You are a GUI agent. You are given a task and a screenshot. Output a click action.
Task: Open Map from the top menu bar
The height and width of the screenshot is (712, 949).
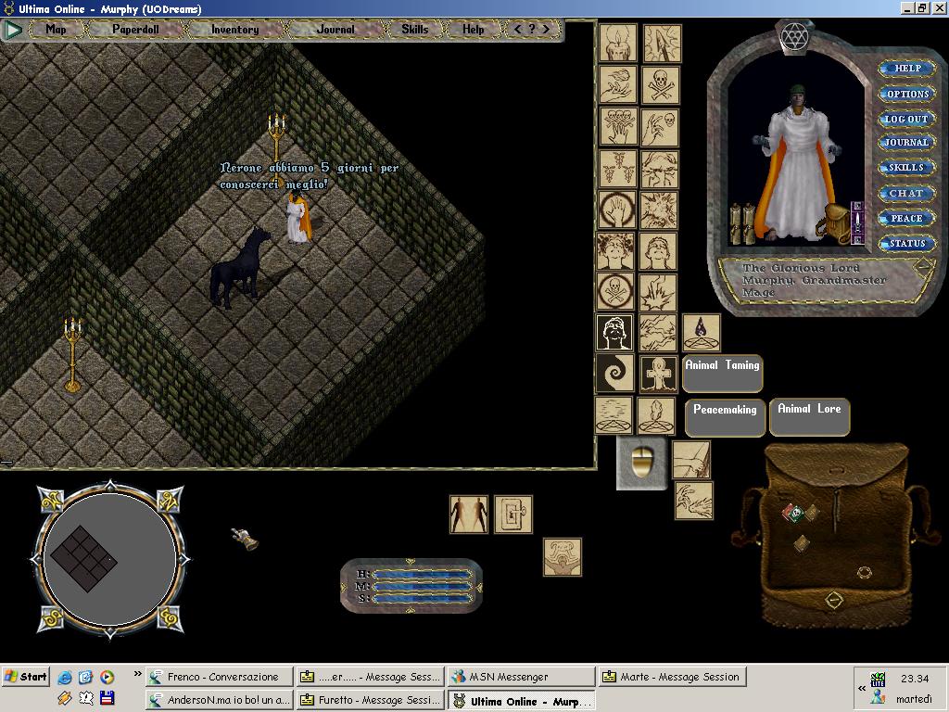56,29
